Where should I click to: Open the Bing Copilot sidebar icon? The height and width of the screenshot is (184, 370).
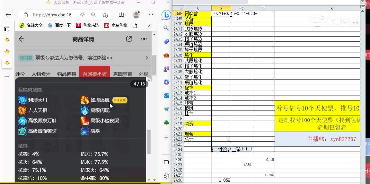coord(166,15)
